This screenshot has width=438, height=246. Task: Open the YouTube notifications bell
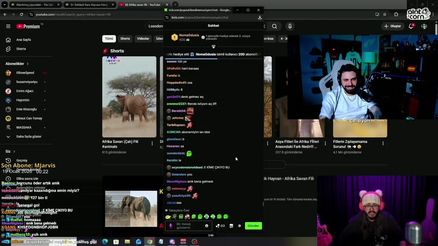click(x=411, y=26)
